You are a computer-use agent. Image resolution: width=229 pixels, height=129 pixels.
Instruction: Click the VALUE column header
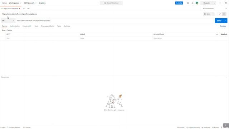pyautogui.click(x=83, y=34)
